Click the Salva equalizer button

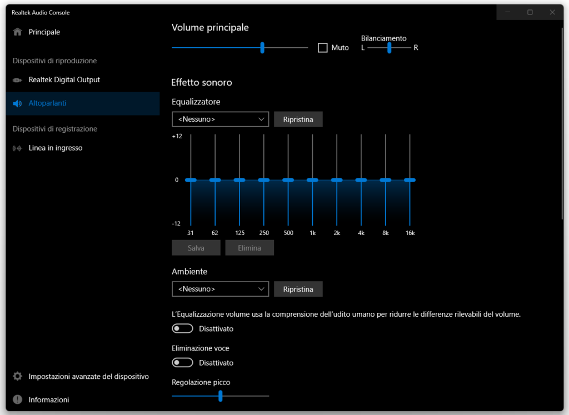point(196,248)
